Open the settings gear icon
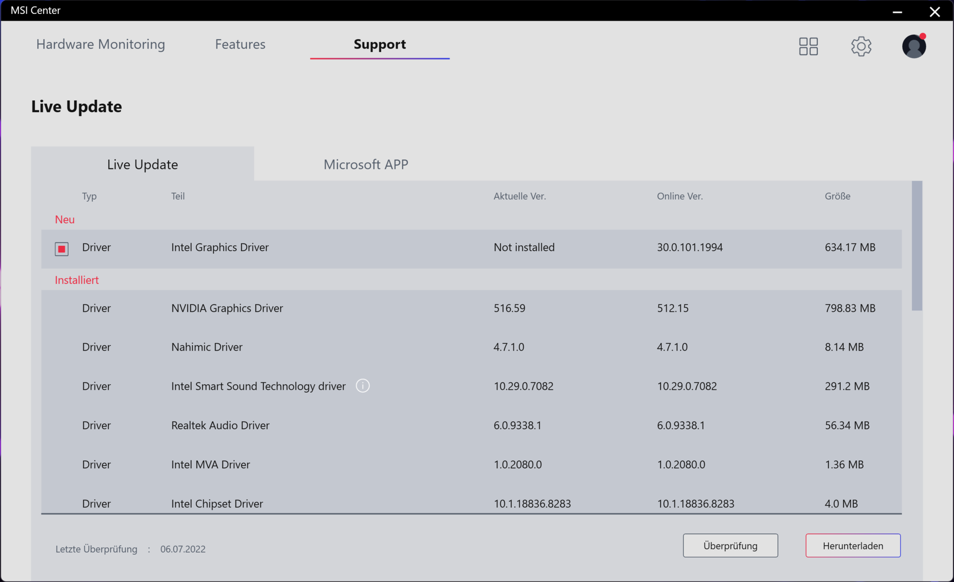This screenshot has width=954, height=582. [x=861, y=46]
